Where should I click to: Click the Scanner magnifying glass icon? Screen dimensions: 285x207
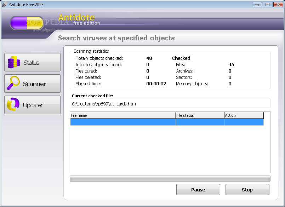[13, 83]
